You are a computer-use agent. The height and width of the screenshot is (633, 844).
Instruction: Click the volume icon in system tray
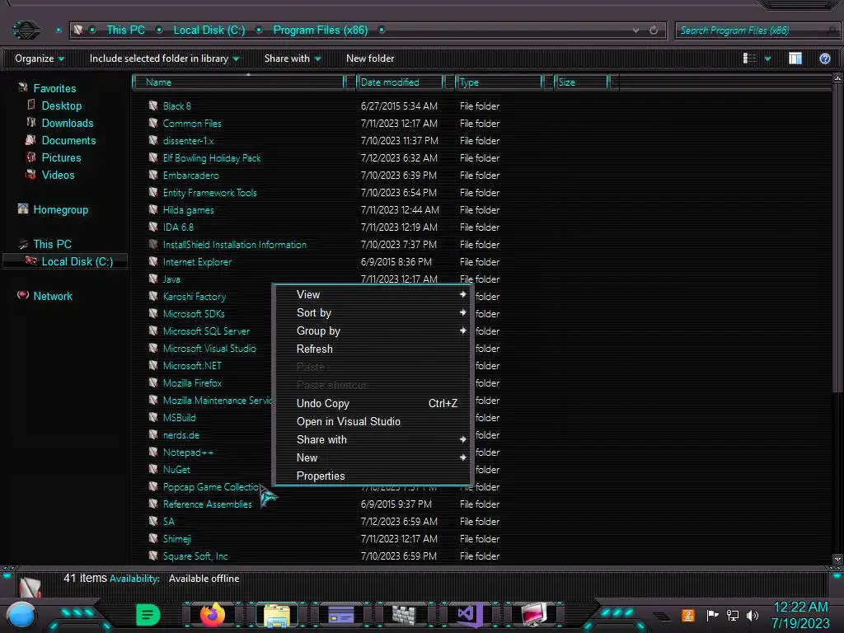752,615
